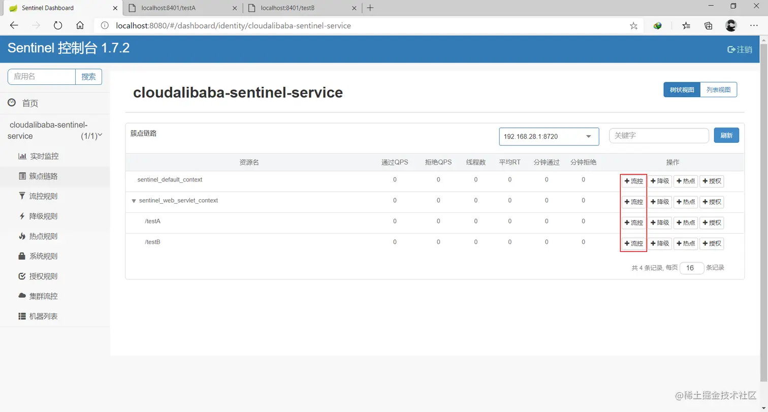Image resolution: width=768 pixels, height=412 pixels.
Task: Switch to 列表视图 list view
Action: click(x=718, y=89)
